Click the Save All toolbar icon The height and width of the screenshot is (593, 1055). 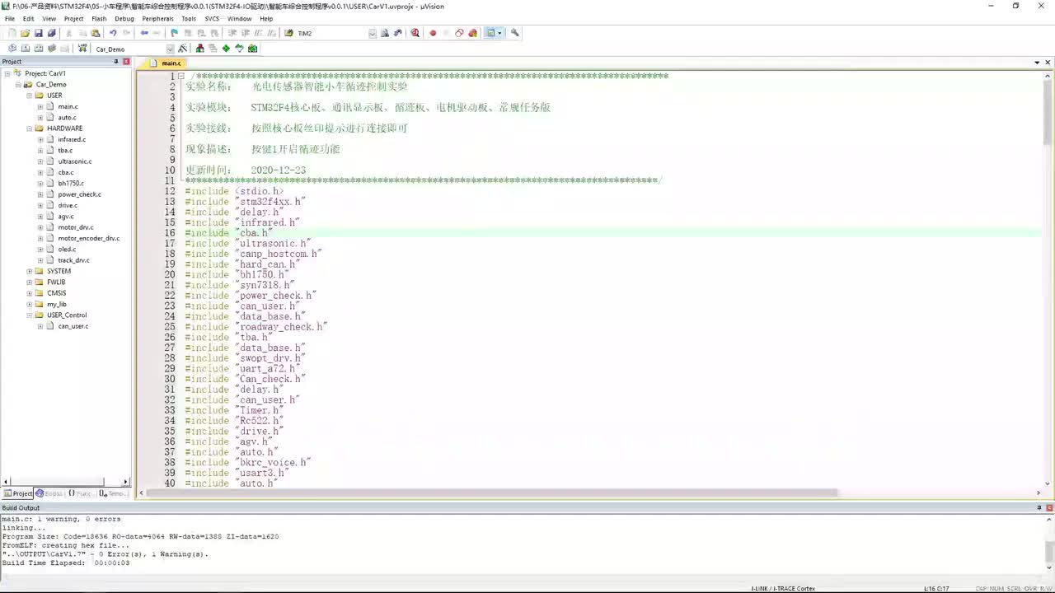click(51, 33)
